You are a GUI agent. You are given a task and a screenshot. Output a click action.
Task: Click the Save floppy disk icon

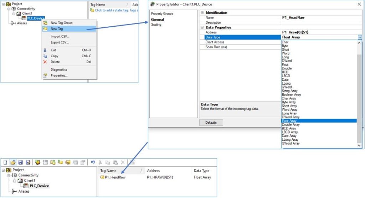pos(20,162)
